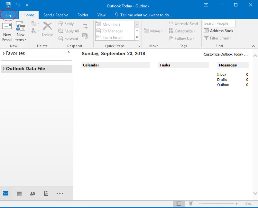Collapse the ribbon
The width and height of the screenshot is (258, 208).
[253, 46]
